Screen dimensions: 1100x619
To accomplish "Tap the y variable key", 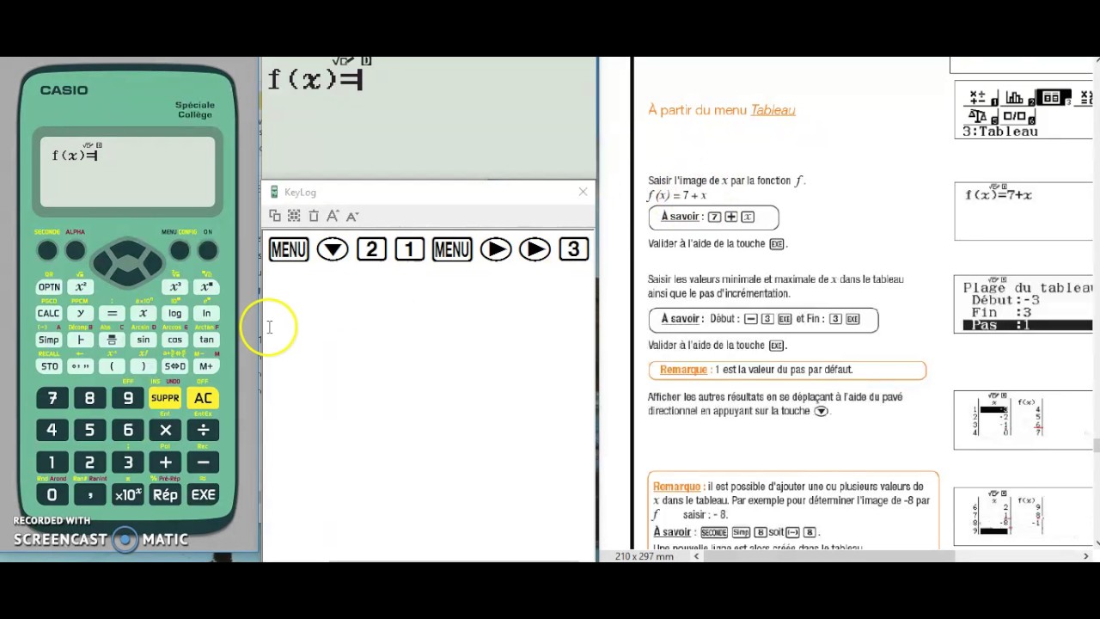I will tap(81, 314).
